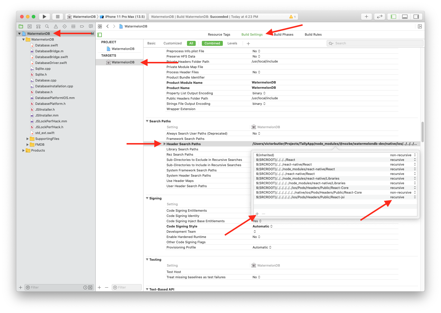The height and width of the screenshot is (313, 441).
Task: Select the Combined view option
Action: coord(212,43)
